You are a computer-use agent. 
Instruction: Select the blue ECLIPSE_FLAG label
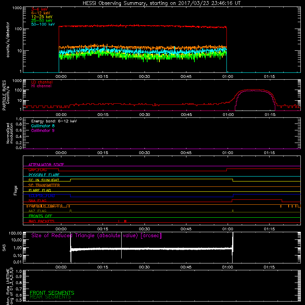42,196
